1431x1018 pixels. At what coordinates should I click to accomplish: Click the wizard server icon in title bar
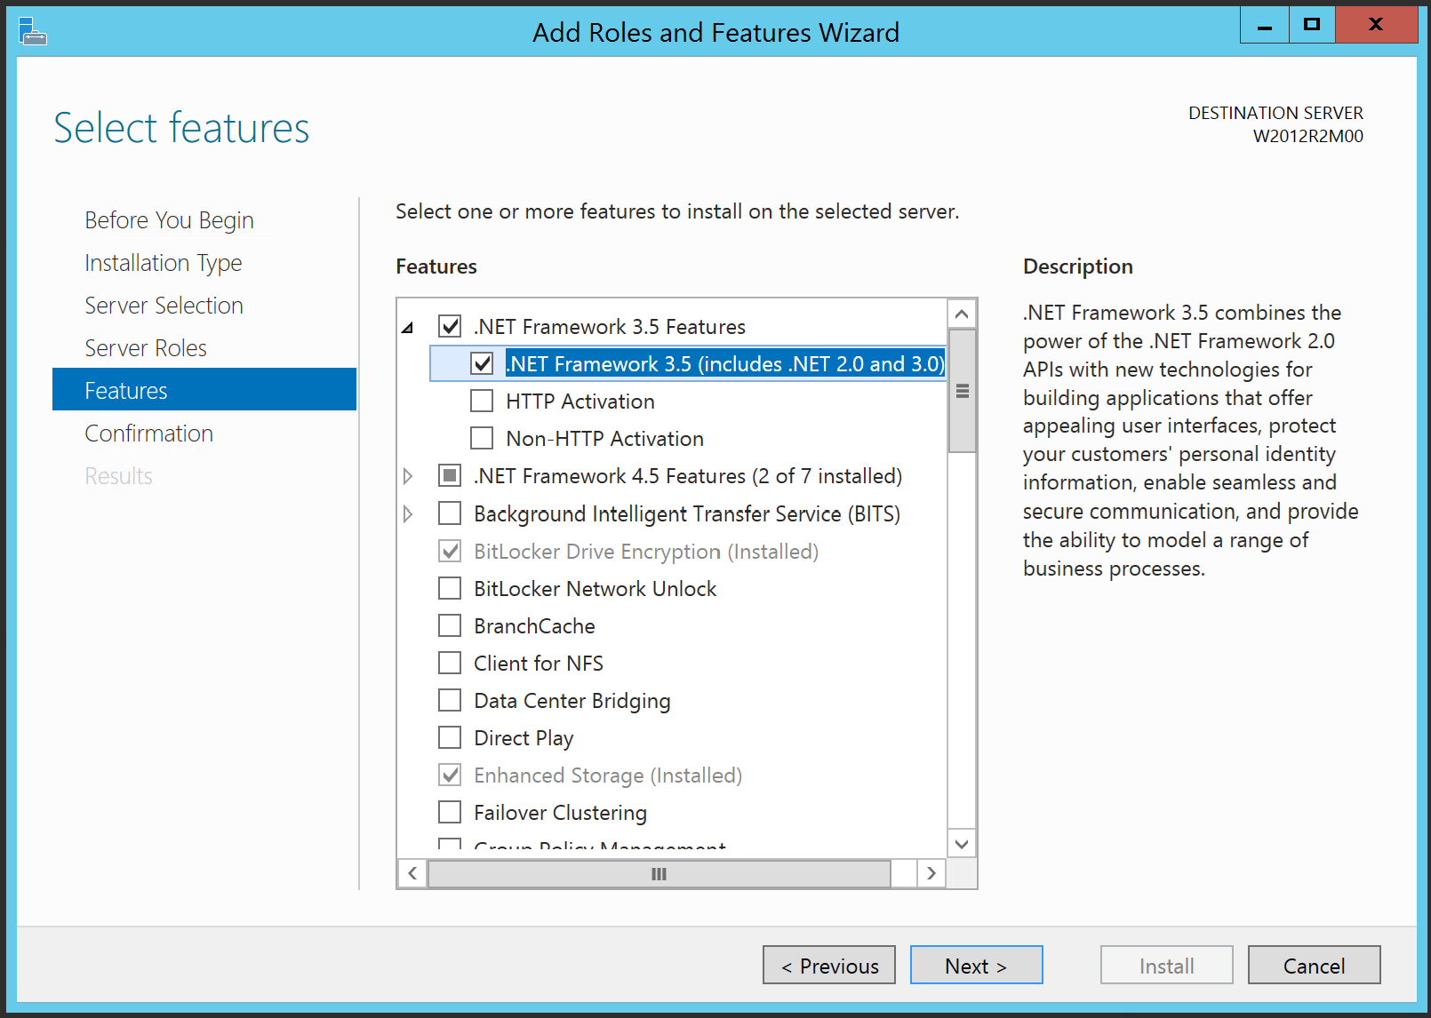[32, 31]
